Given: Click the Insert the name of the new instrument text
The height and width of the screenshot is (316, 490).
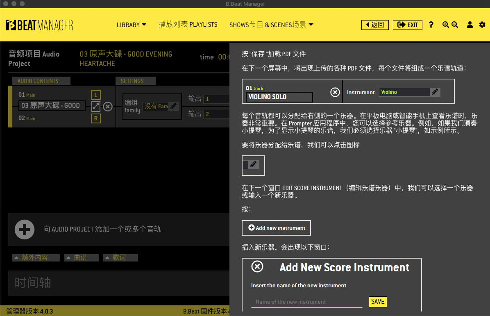Looking at the screenshot, I should point(299,286).
